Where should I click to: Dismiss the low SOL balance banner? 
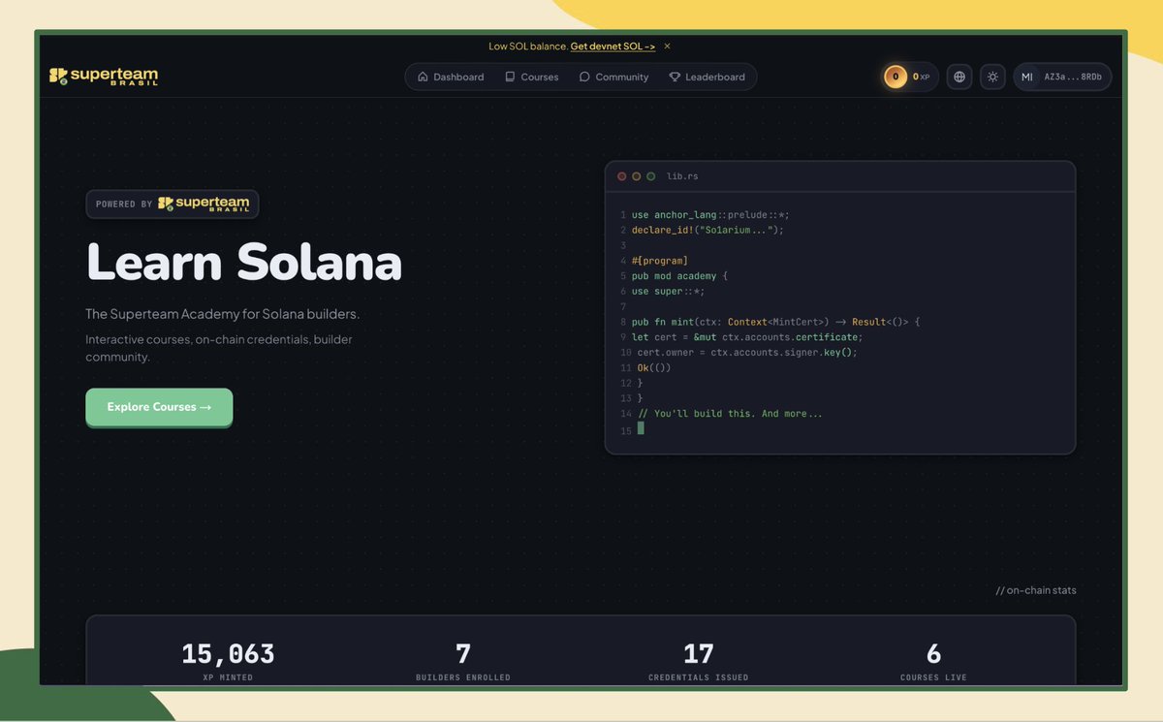point(667,46)
